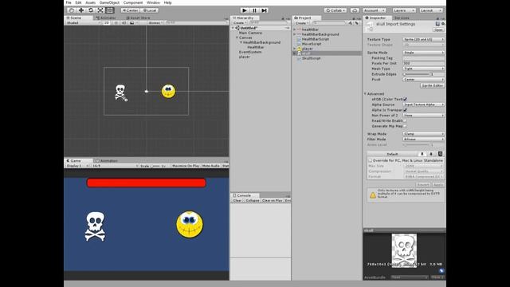Screen dimensions: 510x287
Task: Open Filter Mode dropdown
Action: (x=423, y=140)
